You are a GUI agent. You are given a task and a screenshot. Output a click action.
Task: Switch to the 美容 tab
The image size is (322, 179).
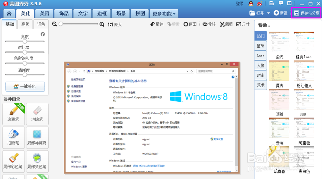click(x=44, y=14)
